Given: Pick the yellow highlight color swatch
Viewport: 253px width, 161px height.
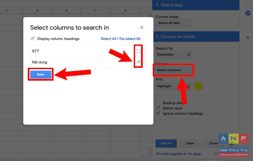Looking at the screenshot, I should point(198,86).
